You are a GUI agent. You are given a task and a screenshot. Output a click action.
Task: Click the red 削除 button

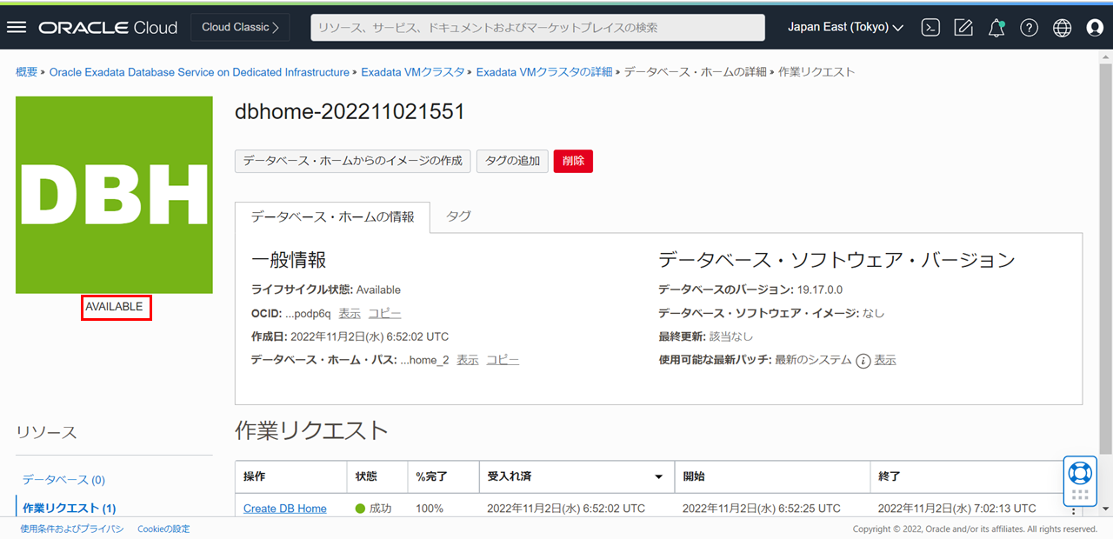[x=573, y=161]
